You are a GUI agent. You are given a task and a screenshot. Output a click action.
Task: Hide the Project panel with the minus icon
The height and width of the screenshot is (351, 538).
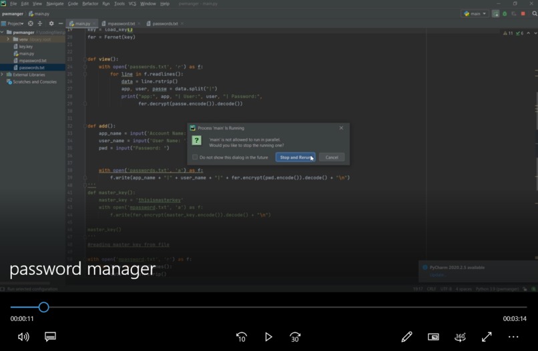tap(60, 23)
